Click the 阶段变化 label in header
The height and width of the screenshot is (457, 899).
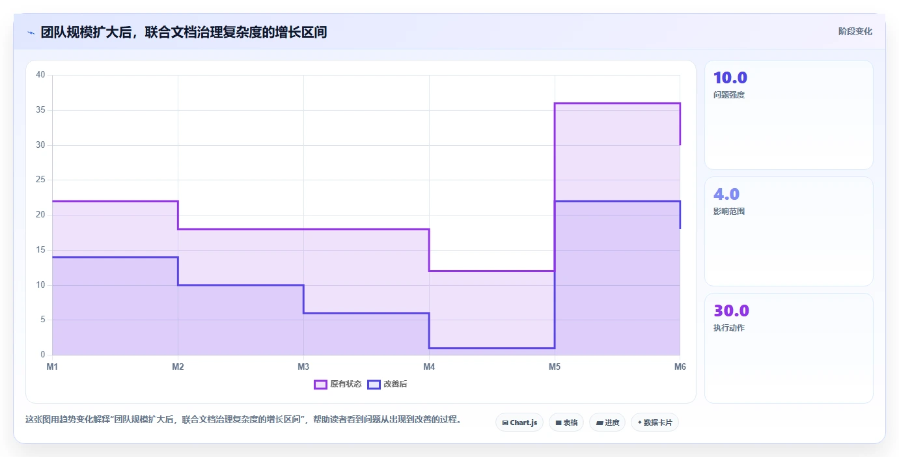[x=855, y=31]
